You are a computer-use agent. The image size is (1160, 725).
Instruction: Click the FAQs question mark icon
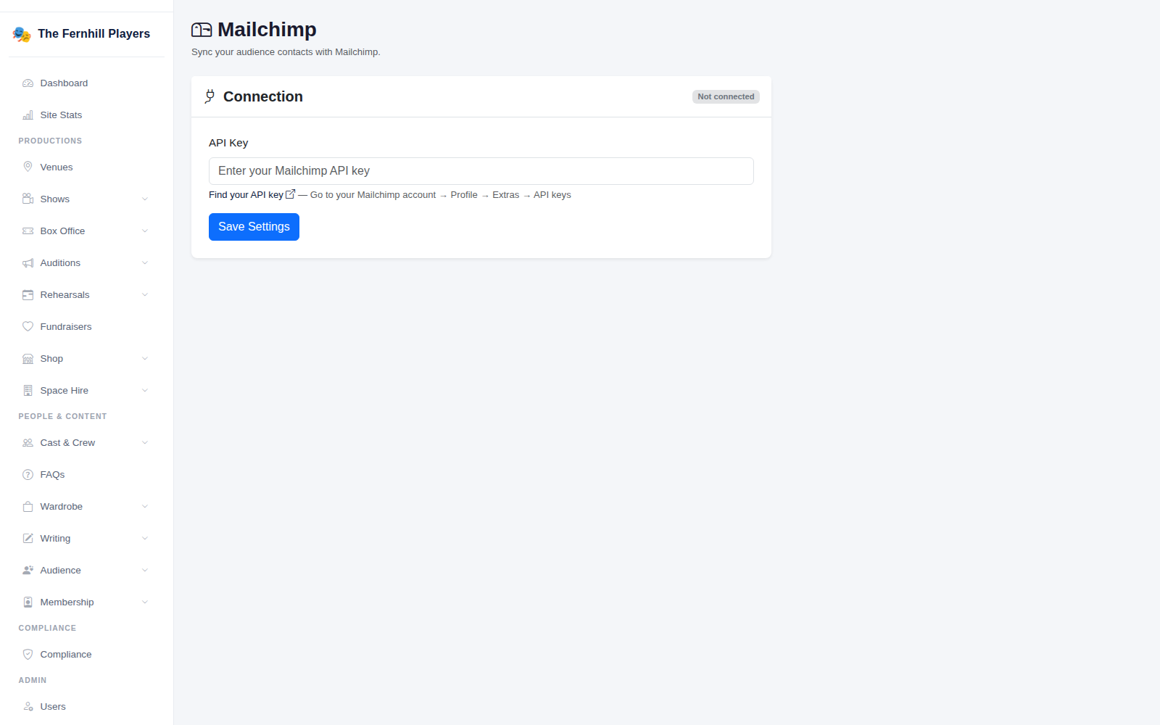pos(28,475)
